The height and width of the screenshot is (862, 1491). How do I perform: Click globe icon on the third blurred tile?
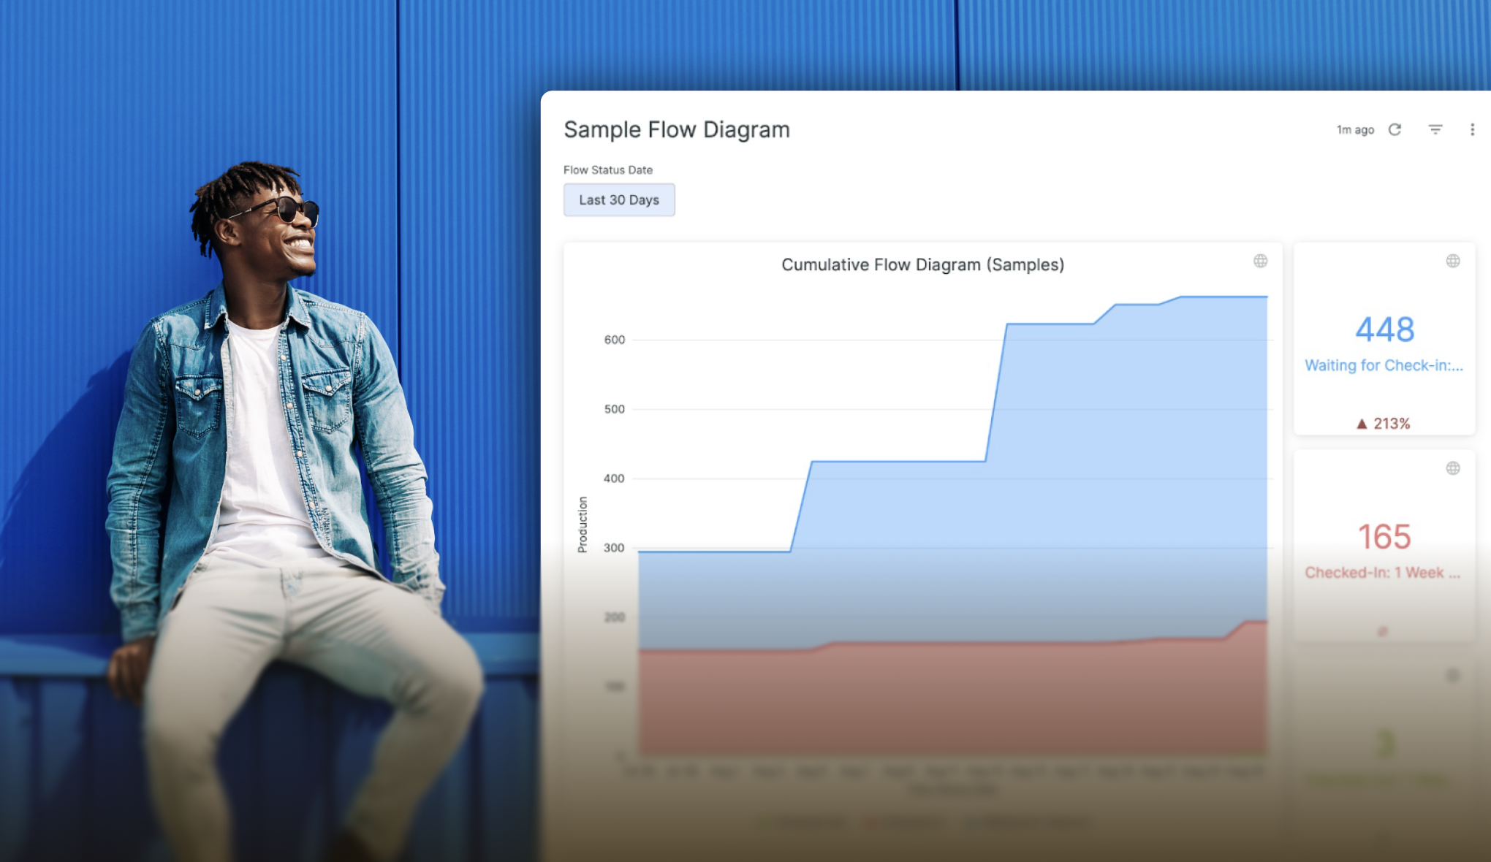point(1452,676)
